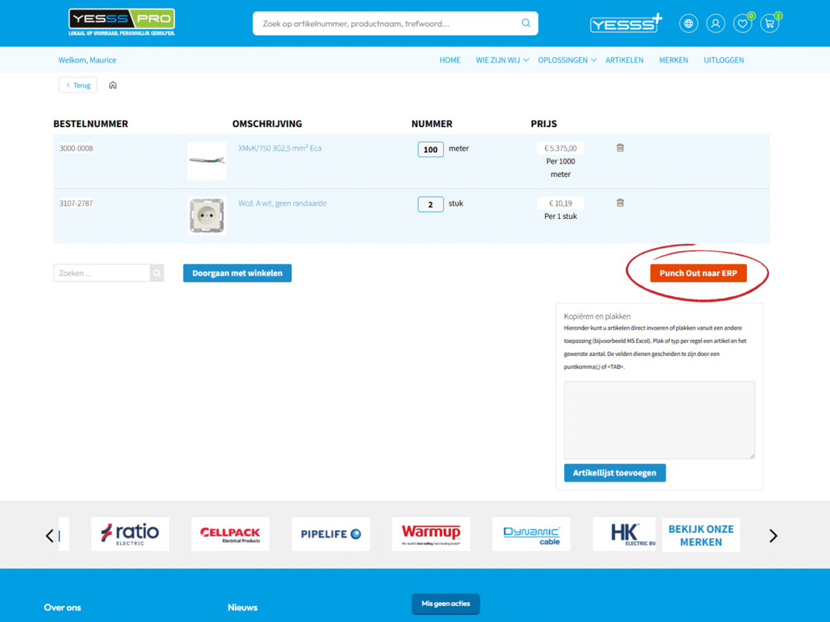Click the Welkom, Maurice text

point(87,60)
